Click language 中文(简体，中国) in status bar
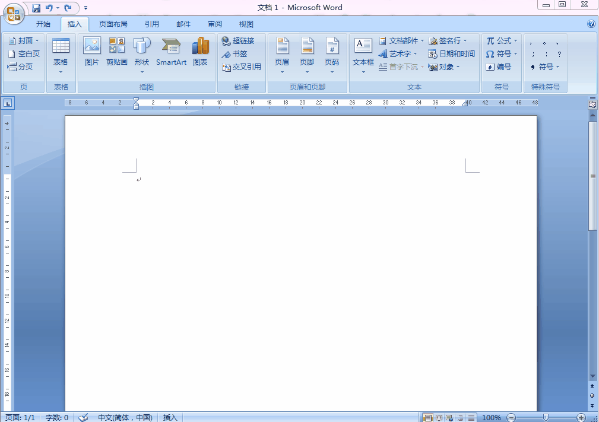 pyautogui.click(x=125, y=417)
